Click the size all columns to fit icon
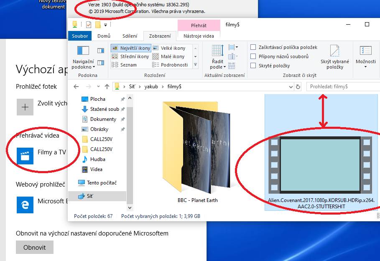Screen dimensions: 380x261 [232, 66]
